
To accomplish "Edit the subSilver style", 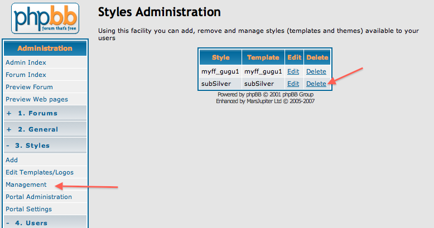I will point(293,84).
